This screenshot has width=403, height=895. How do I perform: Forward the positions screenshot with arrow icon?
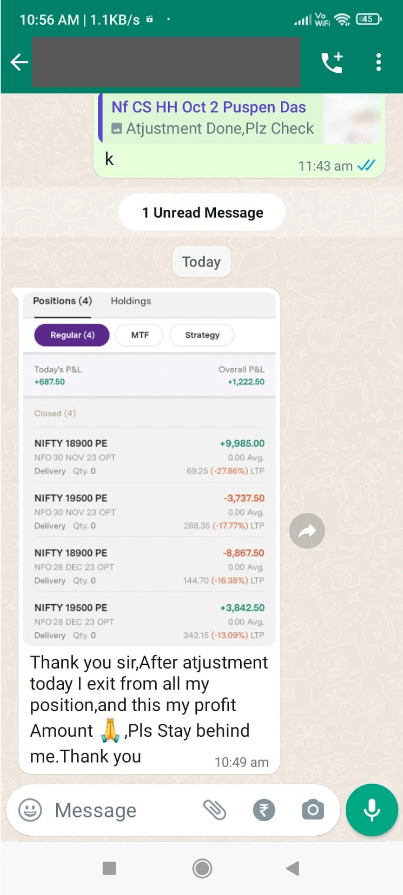coord(307,531)
